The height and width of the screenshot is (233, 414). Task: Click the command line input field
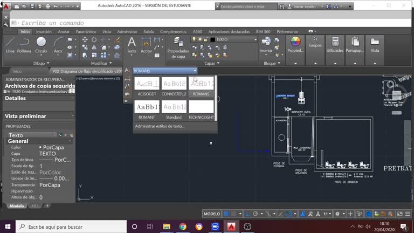(210, 23)
